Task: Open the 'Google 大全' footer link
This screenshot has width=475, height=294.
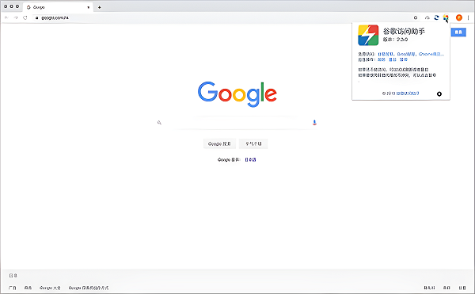Action: [x=50, y=288]
